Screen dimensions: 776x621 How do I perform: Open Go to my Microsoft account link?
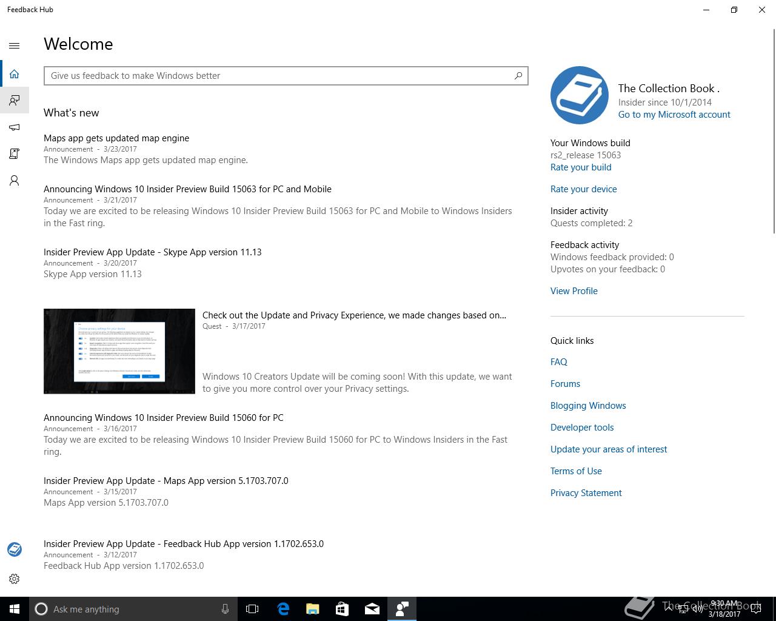[674, 115]
